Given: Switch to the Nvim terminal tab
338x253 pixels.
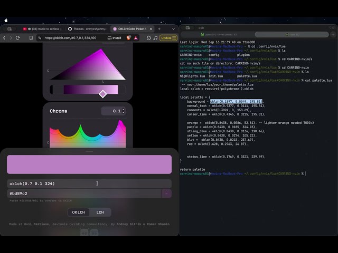Looking at the screenshot, I should click(218, 34).
